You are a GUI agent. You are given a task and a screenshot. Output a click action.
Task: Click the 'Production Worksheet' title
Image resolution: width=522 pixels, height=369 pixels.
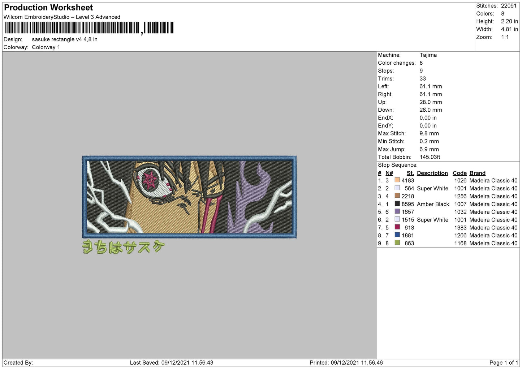point(48,8)
